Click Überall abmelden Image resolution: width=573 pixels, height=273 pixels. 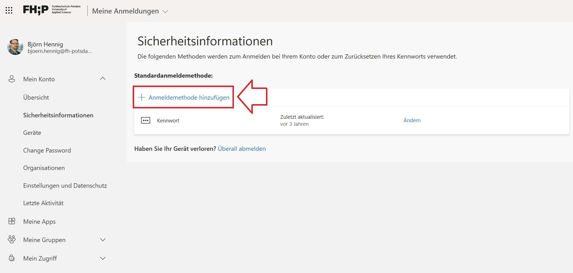(x=242, y=149)
